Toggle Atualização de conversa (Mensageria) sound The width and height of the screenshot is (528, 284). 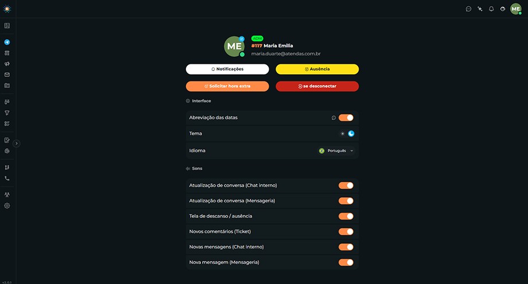(x=346, y=201)
